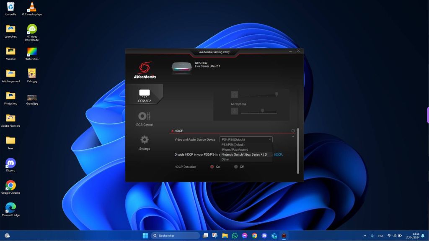Close the AVerMedia Gaming Utility window
The height and width of the screenshot is (241, 429).
(x=298, y=51)
